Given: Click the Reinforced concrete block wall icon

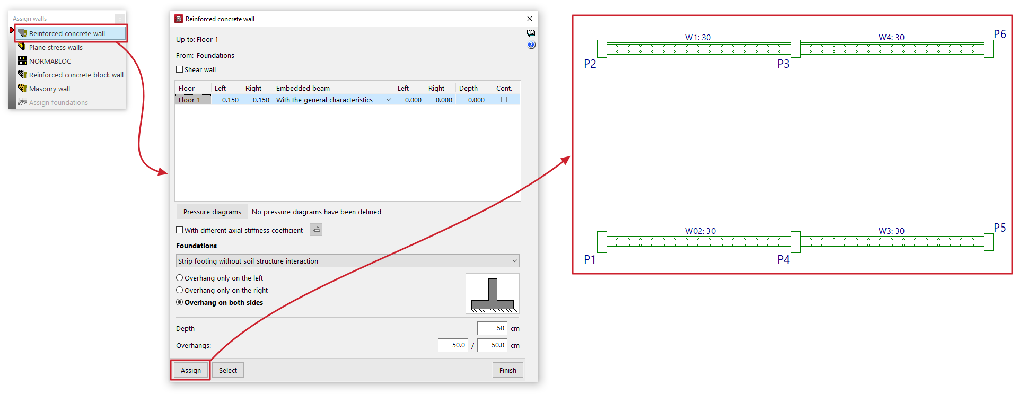Looking at the screenshot, I should click(22, 74).
